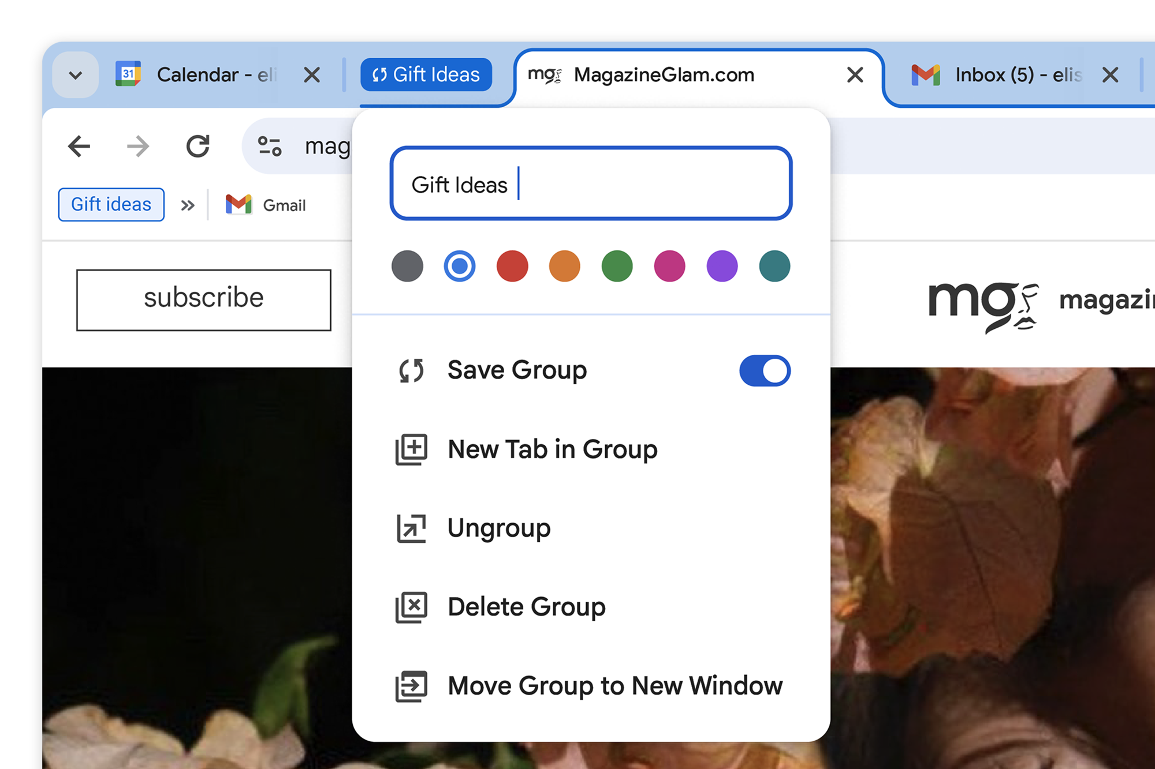Select the purple color circle
This screenshot has width=1155, height=769.
722,264
